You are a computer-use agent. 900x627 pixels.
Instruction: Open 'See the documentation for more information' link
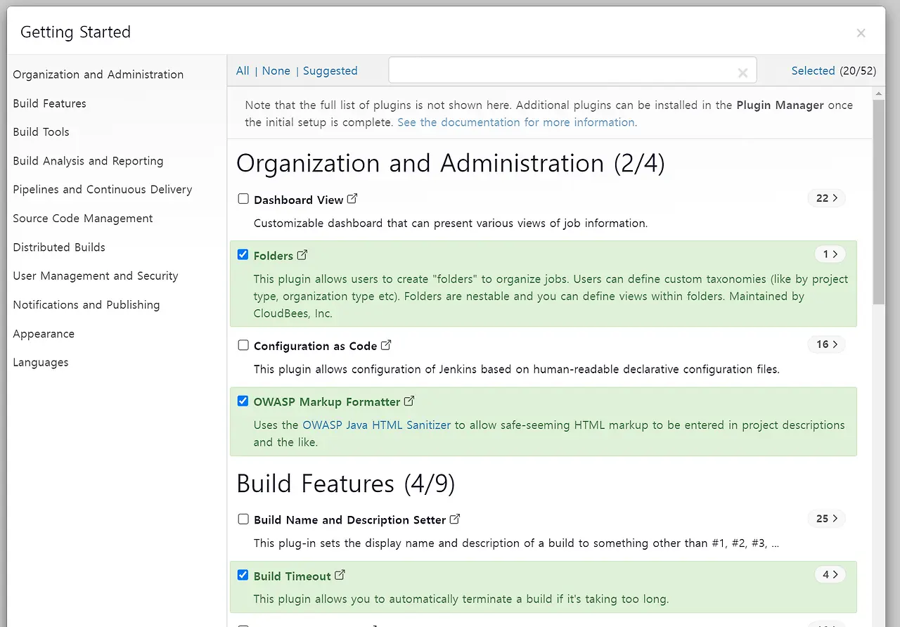517,122
